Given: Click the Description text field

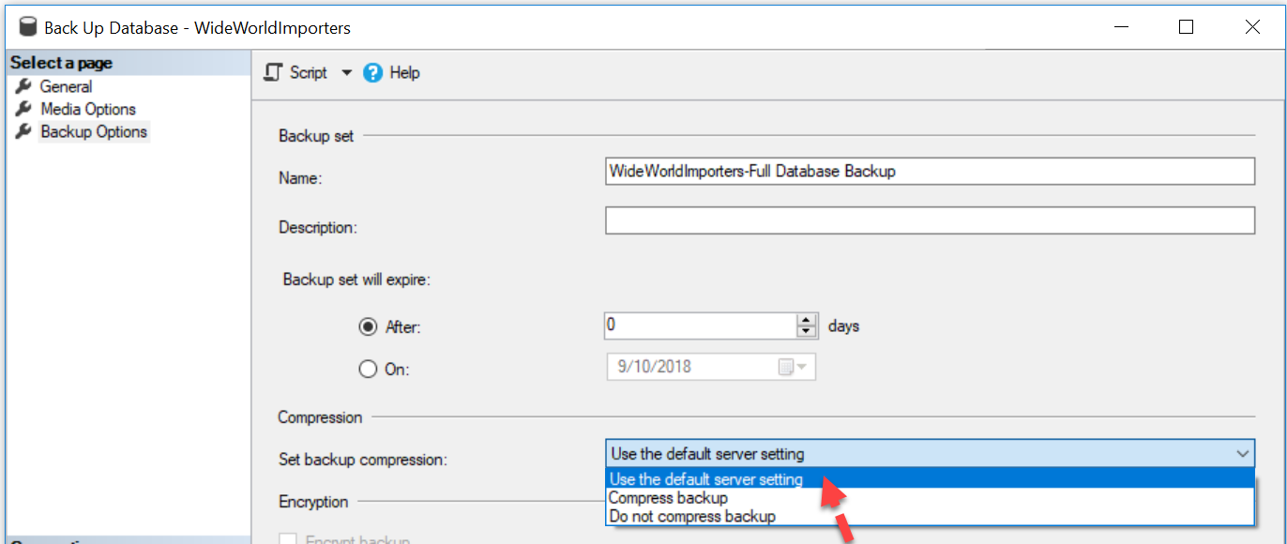Looking at the screenshot, I should pyautogui.click(x=930, y=220).
